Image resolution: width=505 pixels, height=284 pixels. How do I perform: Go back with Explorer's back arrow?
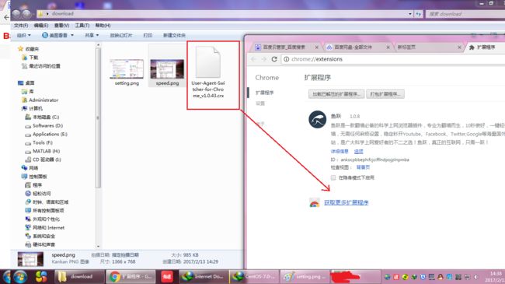click(x=16, y=13)
